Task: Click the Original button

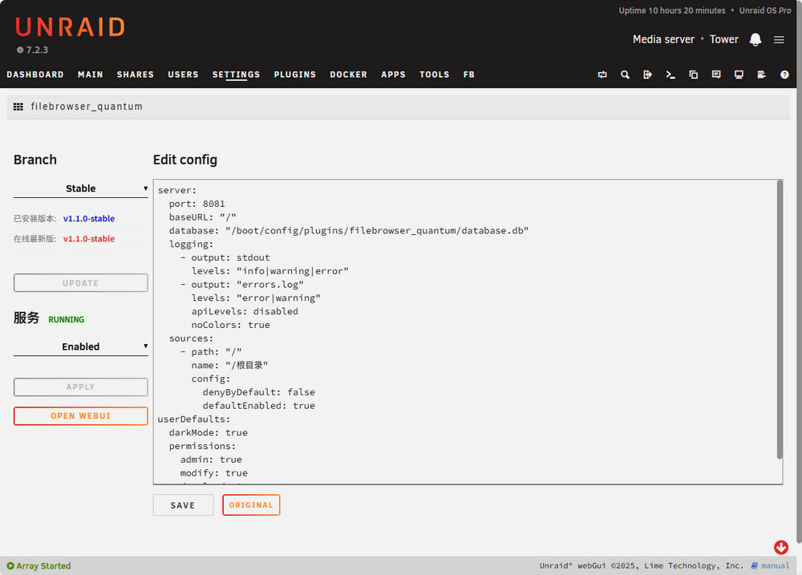Action: click(x=251, y=505)
